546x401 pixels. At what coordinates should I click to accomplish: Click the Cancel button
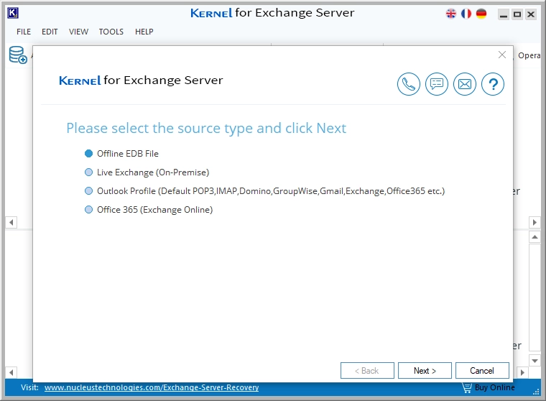click(482, 371)
